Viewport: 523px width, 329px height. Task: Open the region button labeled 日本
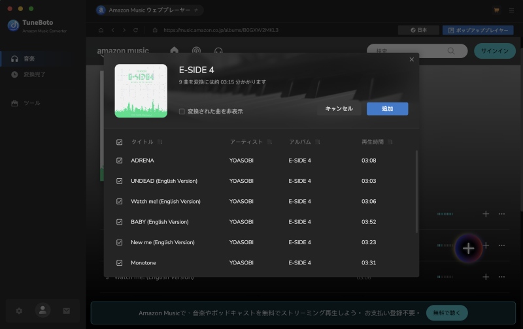(x=418, y=30)
